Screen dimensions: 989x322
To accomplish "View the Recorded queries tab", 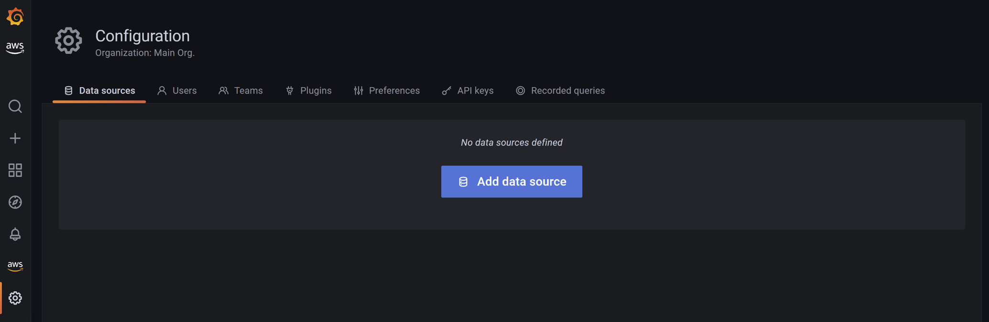I will point(560,91).
